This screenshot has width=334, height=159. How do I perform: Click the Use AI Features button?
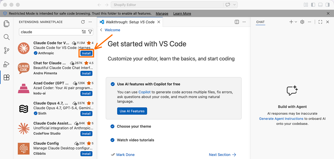[x=132, y=111]
